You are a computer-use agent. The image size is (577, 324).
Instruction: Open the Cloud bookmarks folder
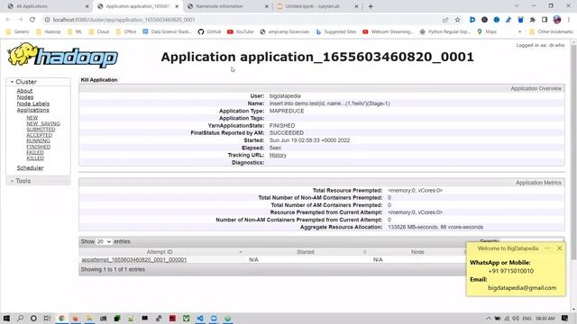(x=99, y=32)
